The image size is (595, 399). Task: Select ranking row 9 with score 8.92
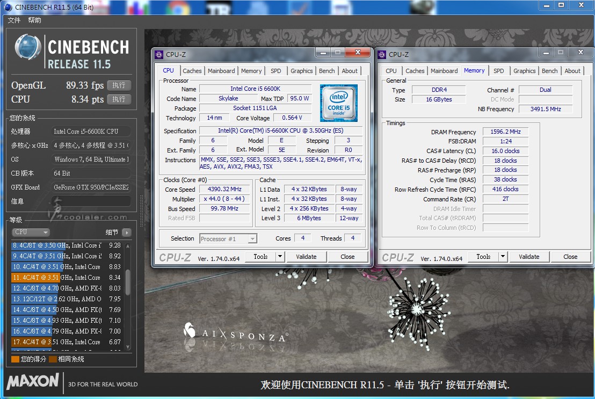point(67,256)
